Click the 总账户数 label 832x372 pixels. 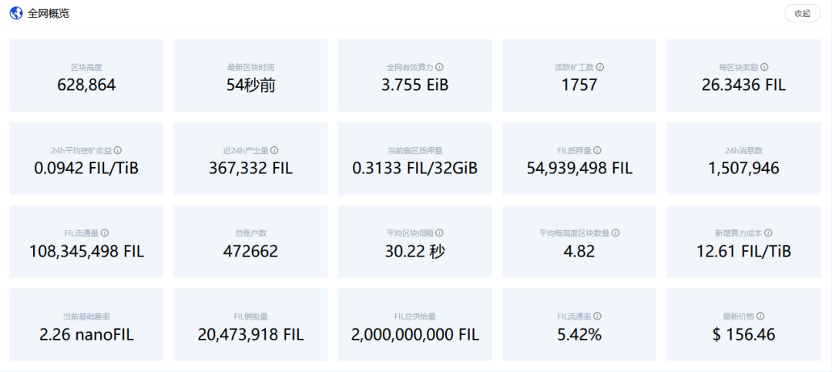250,233
